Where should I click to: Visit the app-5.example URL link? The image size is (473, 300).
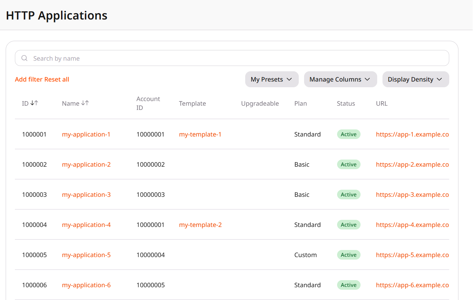click(412, 255)
